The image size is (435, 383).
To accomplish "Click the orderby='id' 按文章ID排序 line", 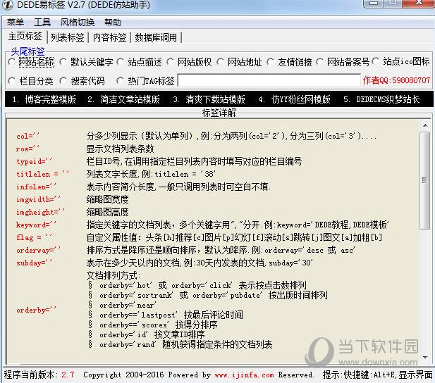I will tap(147, 335).
